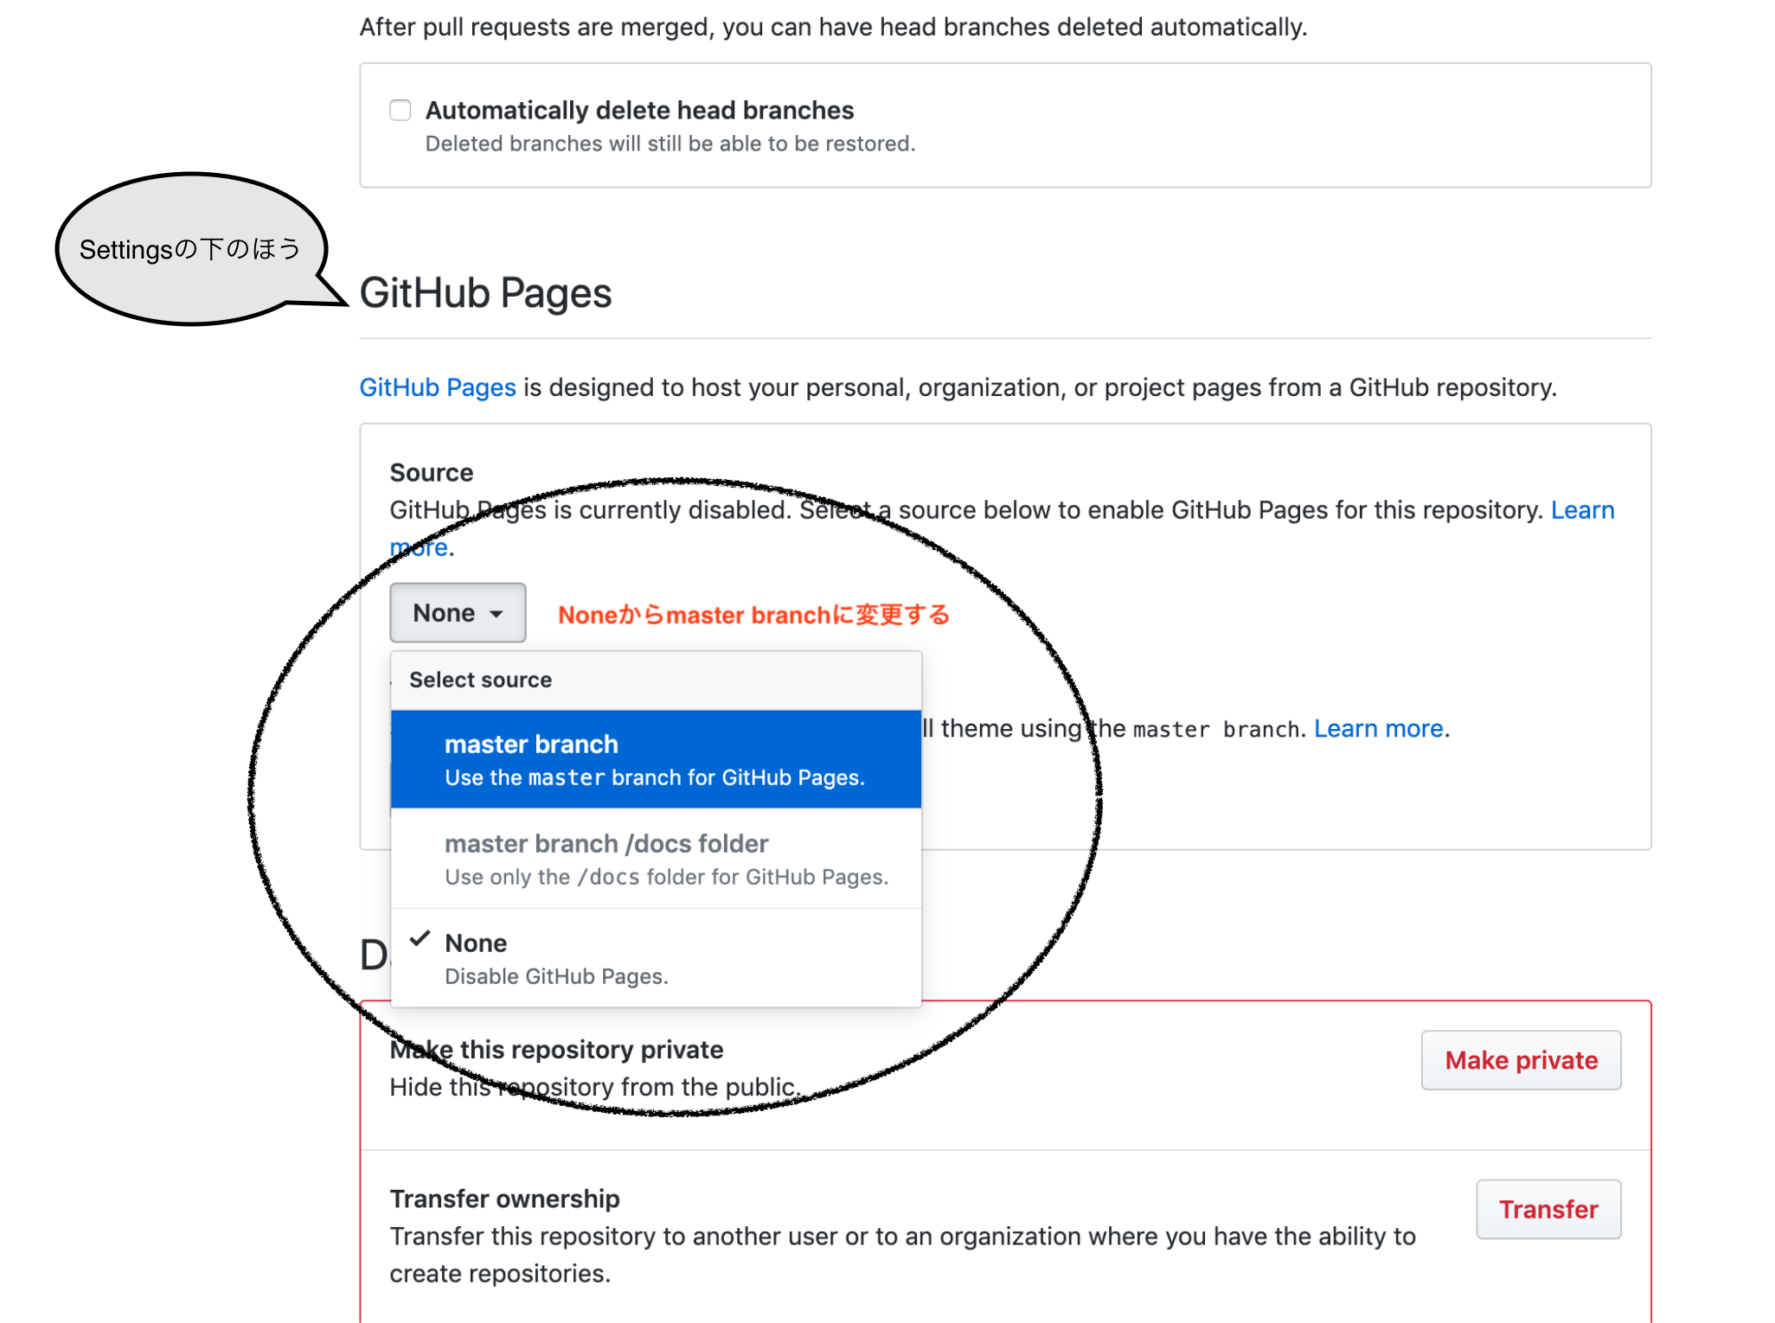Click the Make private button
Image resolution: width=1775 pixels, height=1323 pixels.
[x=1521, y=1060]
